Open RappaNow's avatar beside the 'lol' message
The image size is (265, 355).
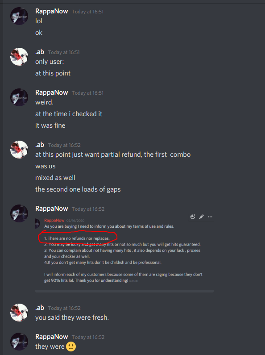(x=19, y=16)
